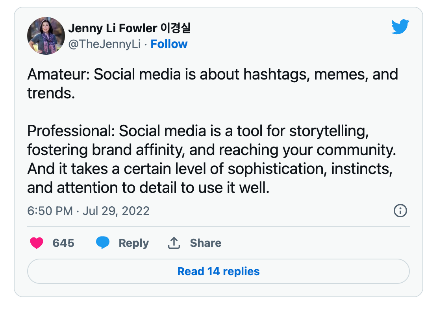Click the Amateur paragraph about hashtags and memes
The image size is (437, 311).
click(x=213, y=83)
